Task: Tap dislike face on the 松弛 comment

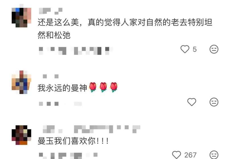Action: [x=214, y=49]
